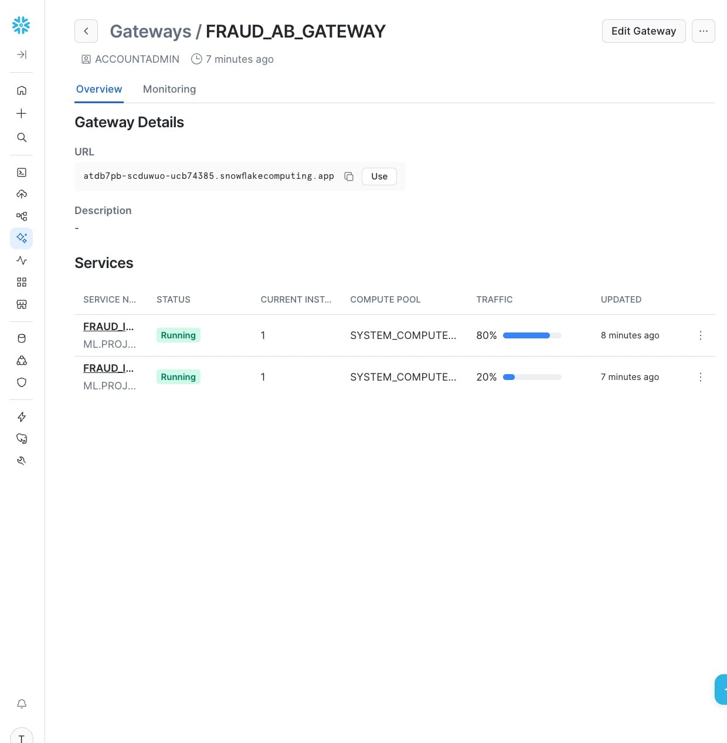Screen dimensions: 727x743
Task: Click the database cylinder icon
Action: (22, 338)
